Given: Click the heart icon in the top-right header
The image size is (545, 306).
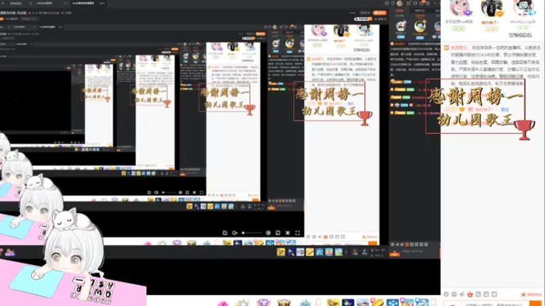Looking at the screenshot, I should (393, 3).
